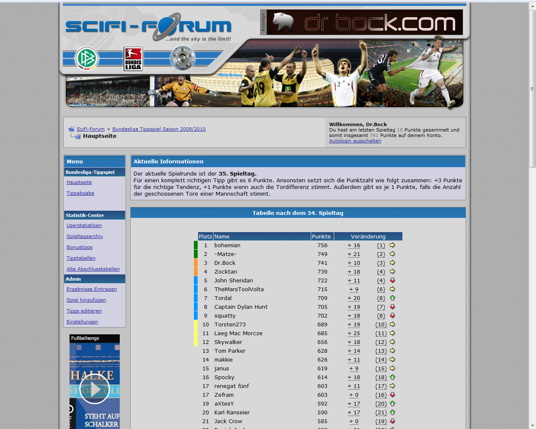Open the Tippabgabe menu link
Screen dimensions: 536x429
click(80, 193)
